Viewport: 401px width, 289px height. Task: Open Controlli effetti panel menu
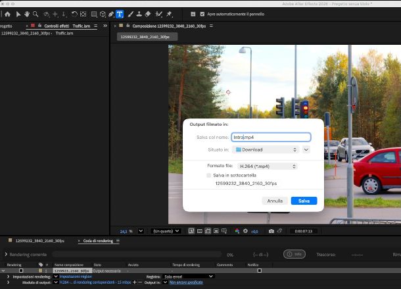(x=95, y=26)
